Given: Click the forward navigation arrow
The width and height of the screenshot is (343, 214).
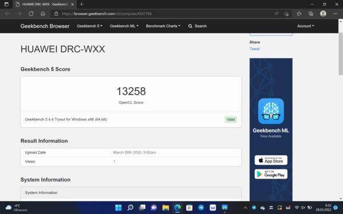Looking at the screenshot, I should 19,14.
